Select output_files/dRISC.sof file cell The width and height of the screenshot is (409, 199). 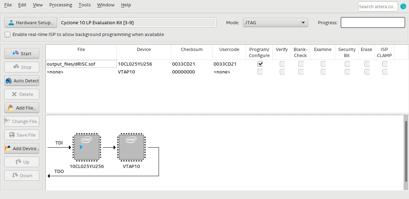tap(81, 64)
